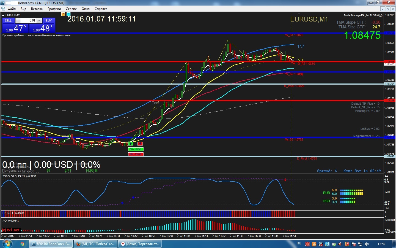
Task: Click the TMA Slope CTF value -0.26
Action: [x=376, y=22]
